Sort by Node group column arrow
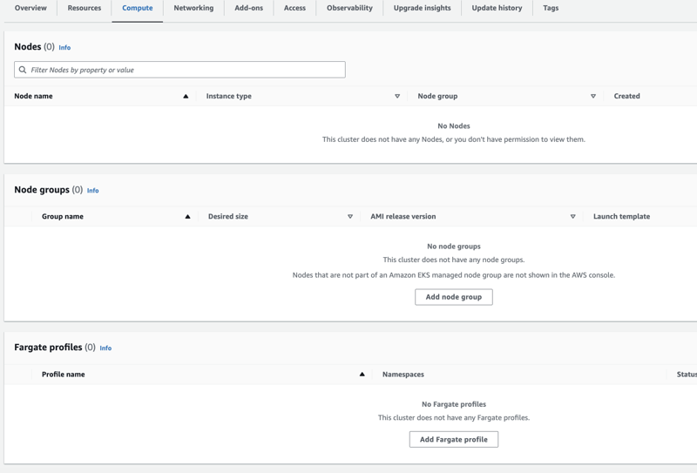Screen dimensions: 697x473 pyautogui.click(x=593, y=96)
